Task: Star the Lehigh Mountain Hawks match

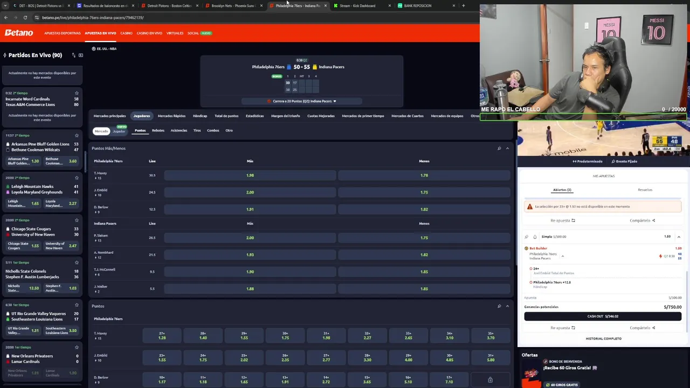Action: point(77,177)
